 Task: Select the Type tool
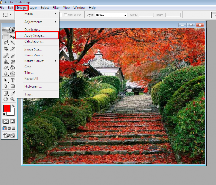click(x=13, y=80)
